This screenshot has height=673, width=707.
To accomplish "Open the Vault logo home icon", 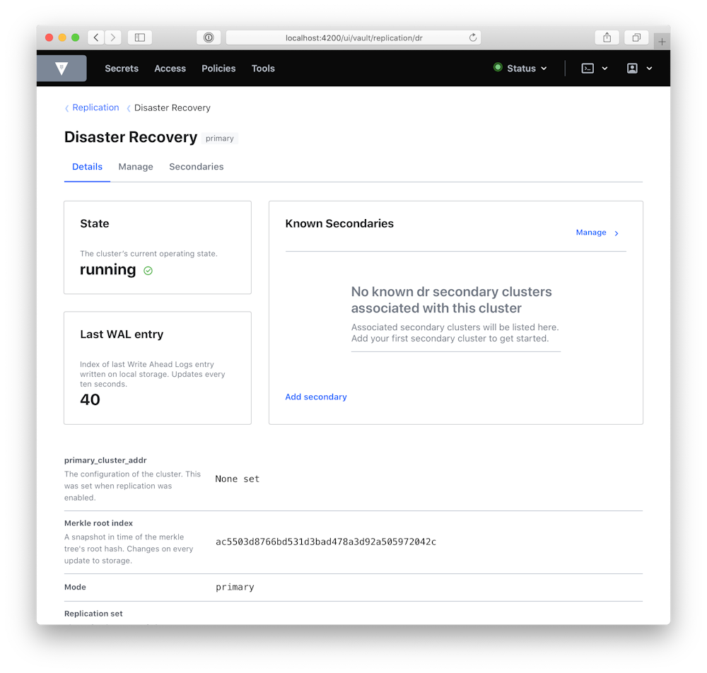I will tap(61, 68).
